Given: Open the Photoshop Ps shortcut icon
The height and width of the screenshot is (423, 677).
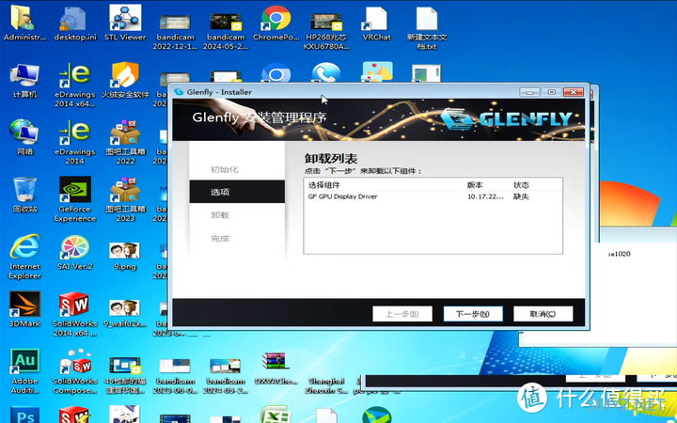Looking at the screenshot, I should coord(24,415).
